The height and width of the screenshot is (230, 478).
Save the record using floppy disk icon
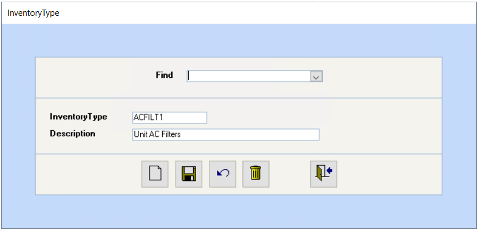pyautogui.click(x=189, y=174)
